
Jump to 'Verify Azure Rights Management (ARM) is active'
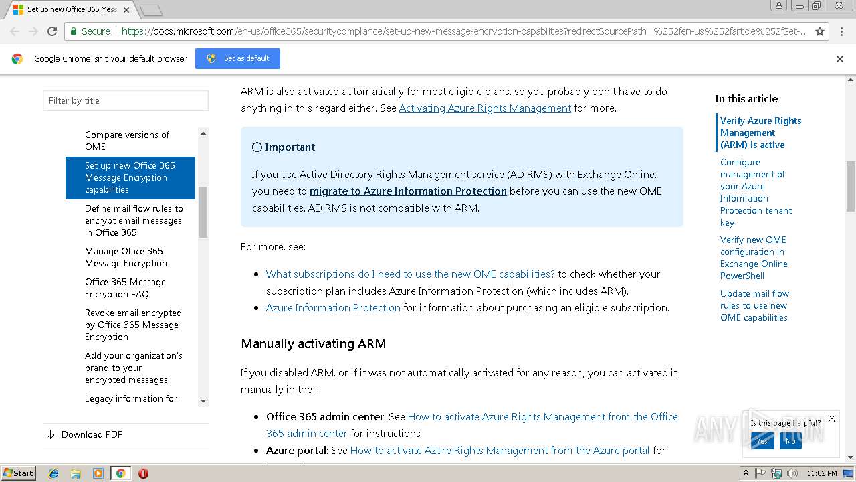(x=760, y=133)
